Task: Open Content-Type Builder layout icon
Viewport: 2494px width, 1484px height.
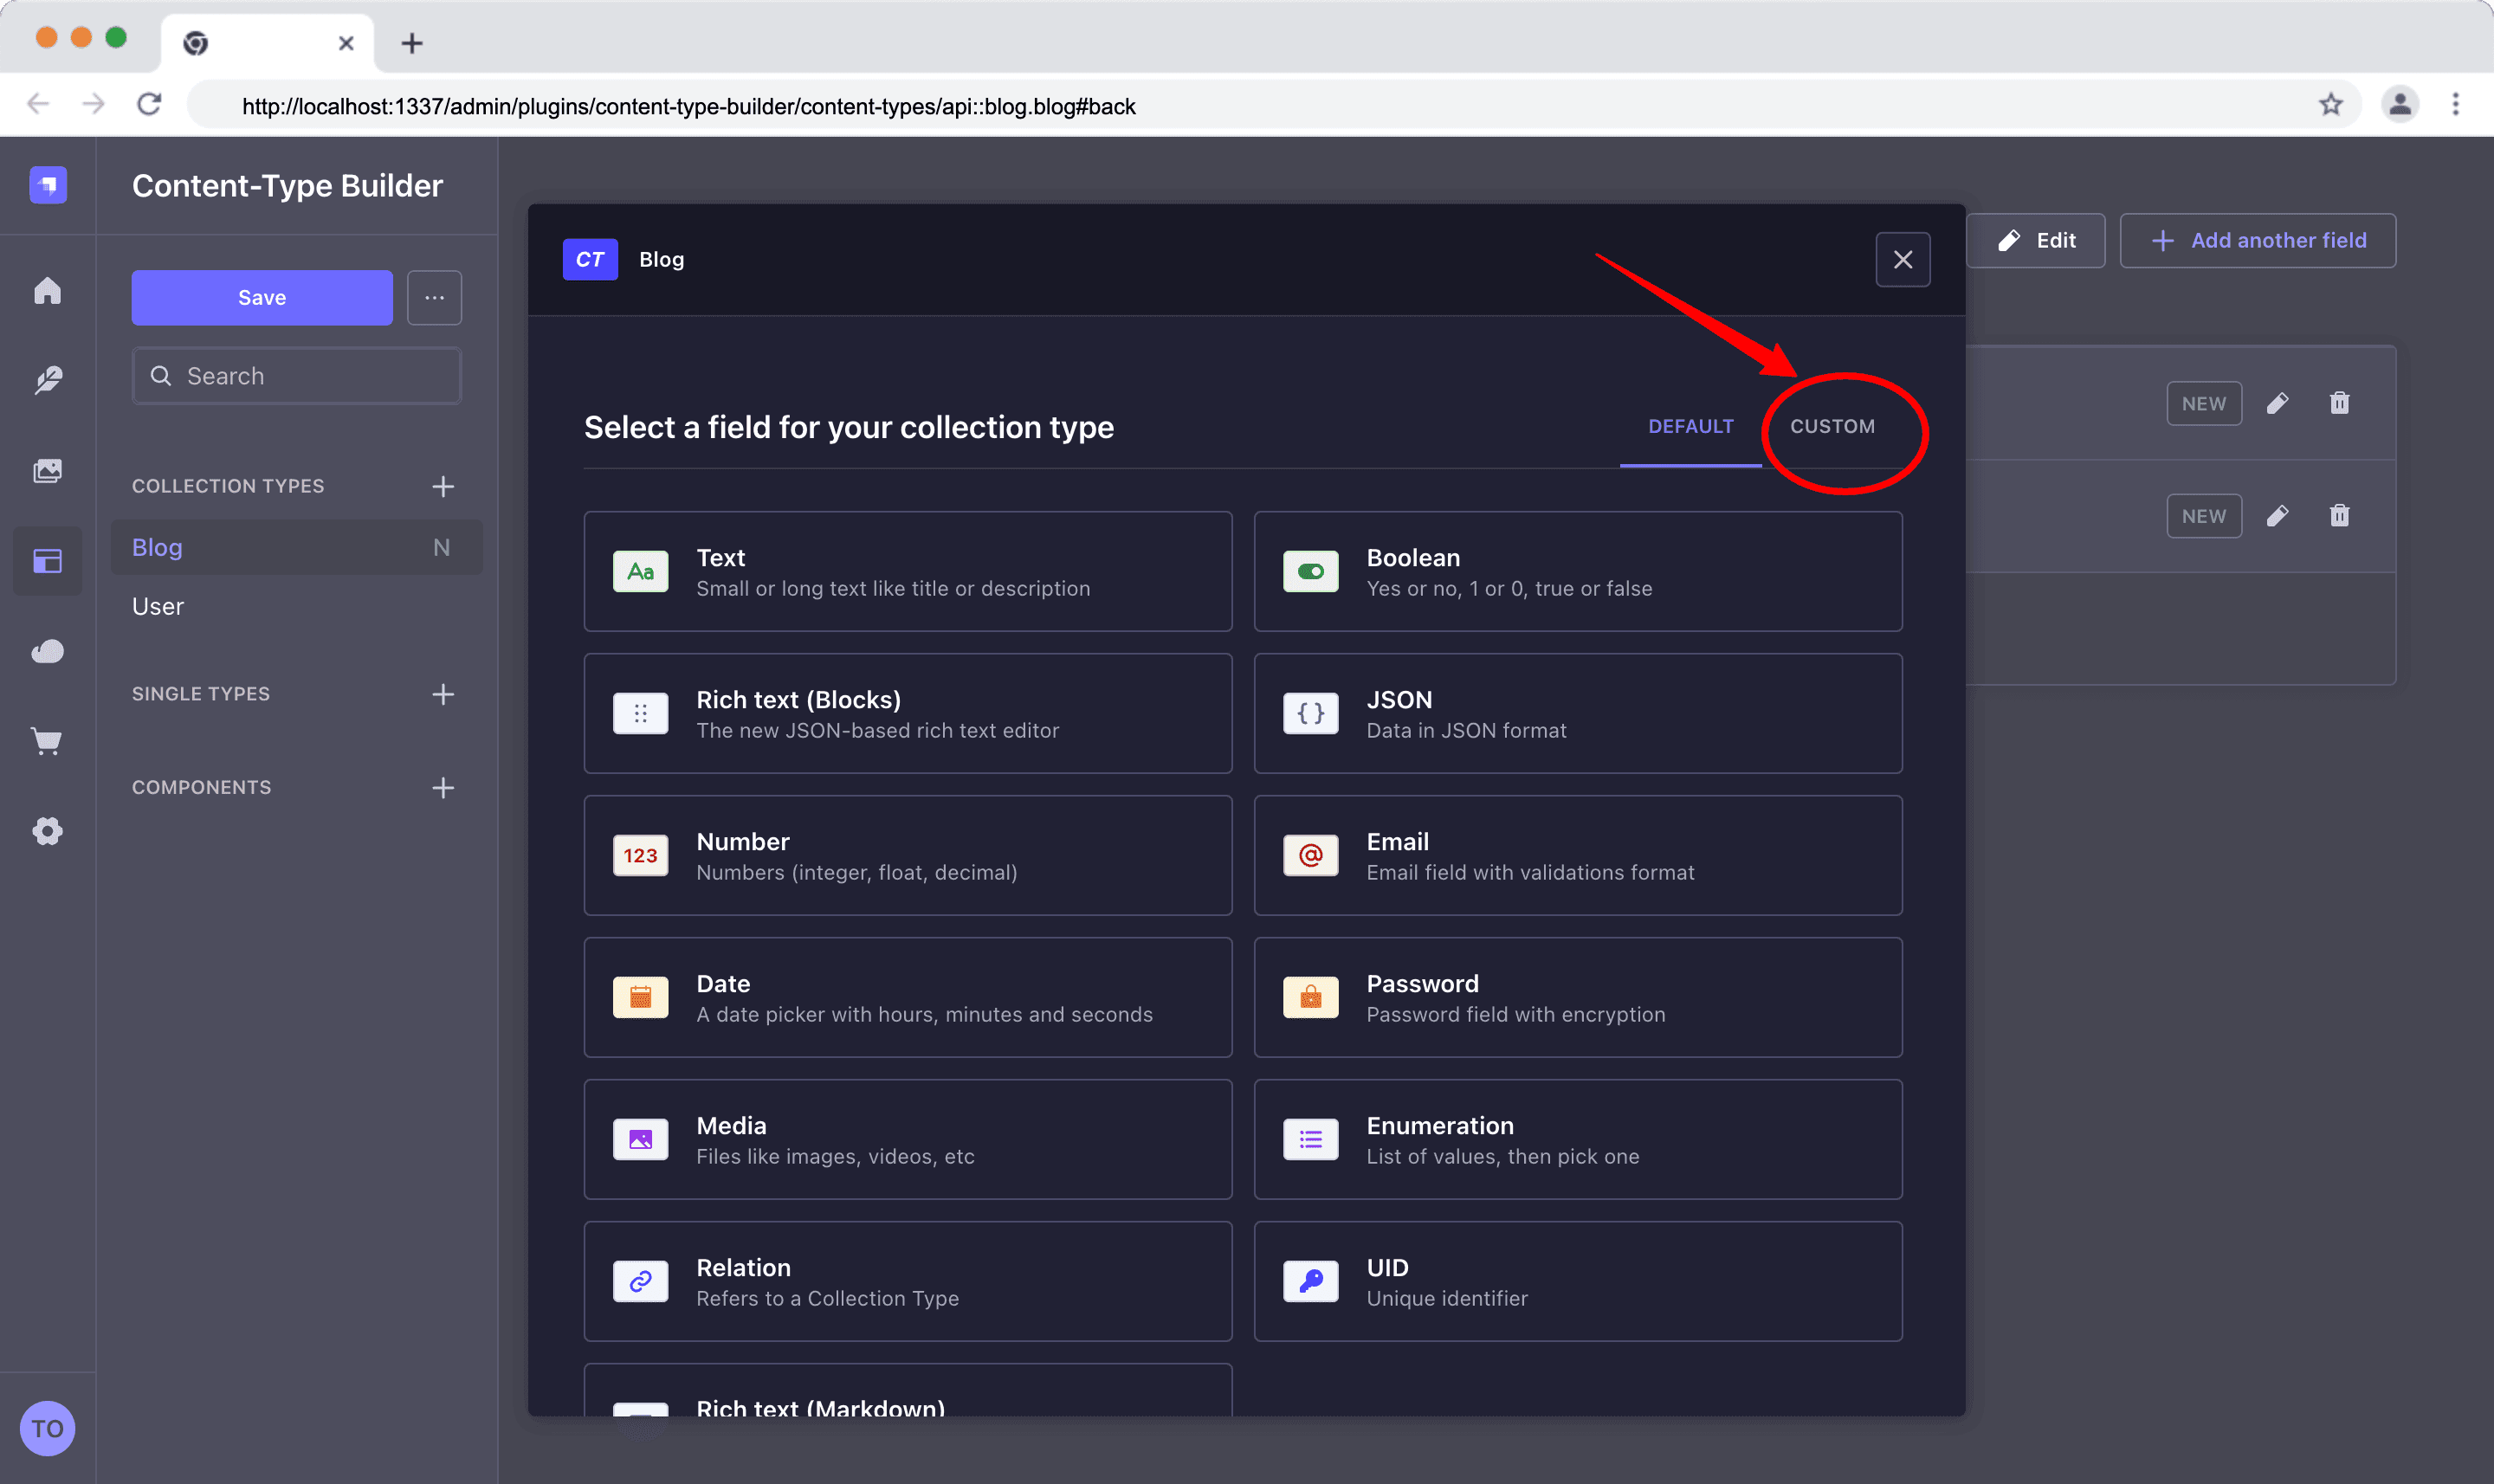Action: (48, 561)
